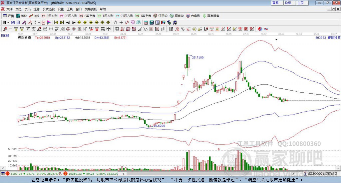
Task: Open the 赢家轮 wheel tool
Action: click(177, 16)
